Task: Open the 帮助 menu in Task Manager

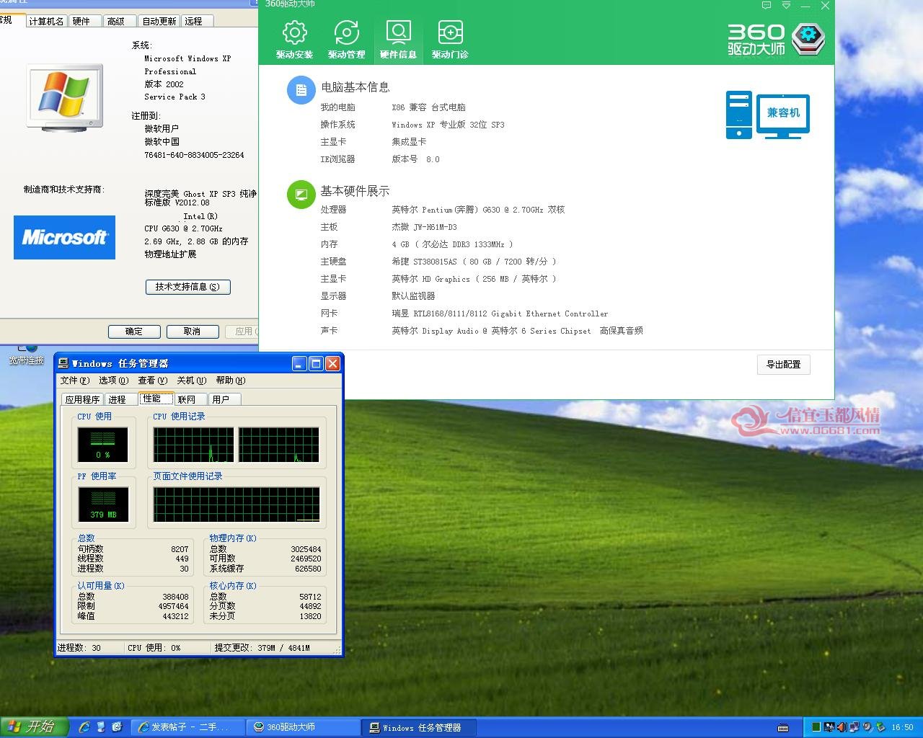Action: pyautogui.click(x=231, y=381)
